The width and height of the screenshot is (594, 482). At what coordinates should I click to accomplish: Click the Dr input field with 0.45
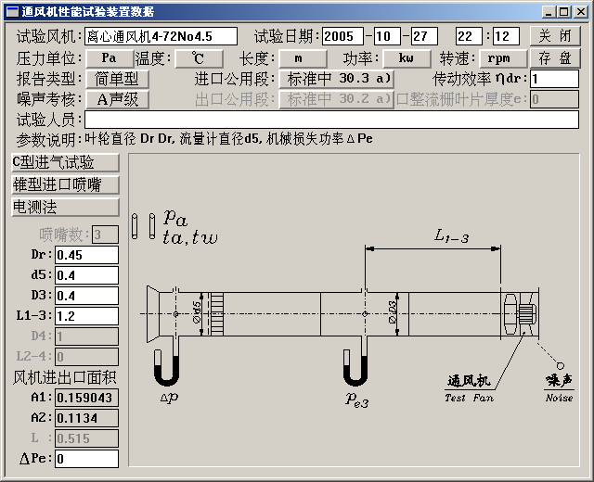[85, 255]
